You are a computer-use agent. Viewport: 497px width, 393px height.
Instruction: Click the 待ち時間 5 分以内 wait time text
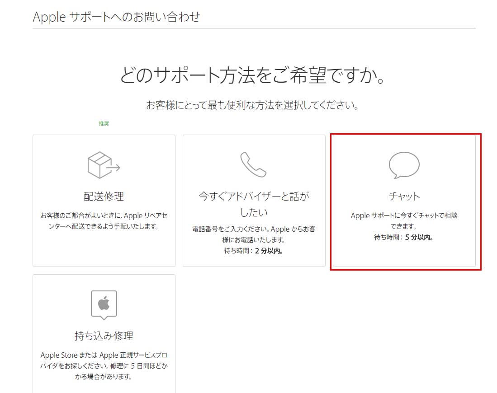pyautogui.click(x=404, y=237)
